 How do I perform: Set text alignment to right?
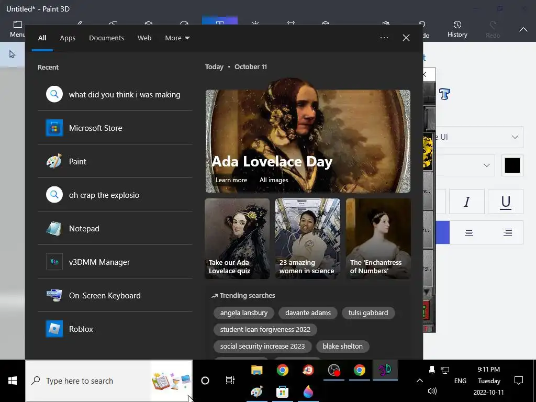click(x=507, y=232)
